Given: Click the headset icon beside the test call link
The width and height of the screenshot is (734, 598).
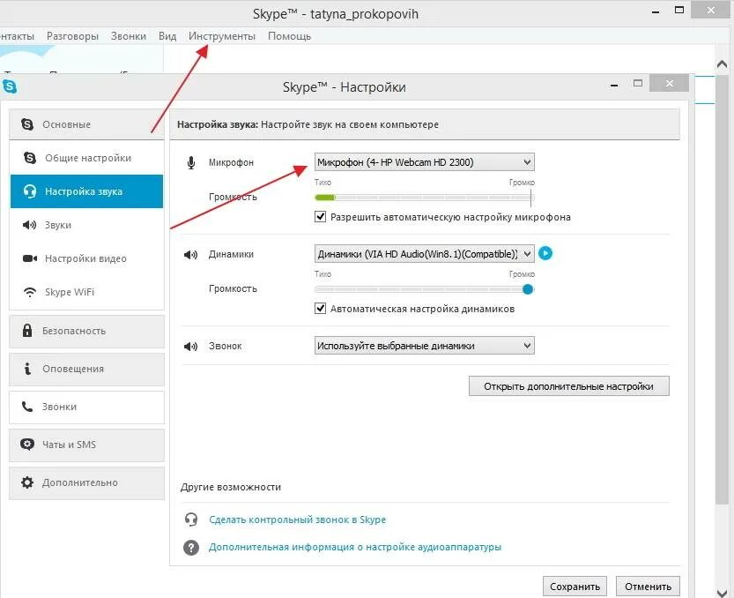Looking at the screenshot, I should coord(191,520).
